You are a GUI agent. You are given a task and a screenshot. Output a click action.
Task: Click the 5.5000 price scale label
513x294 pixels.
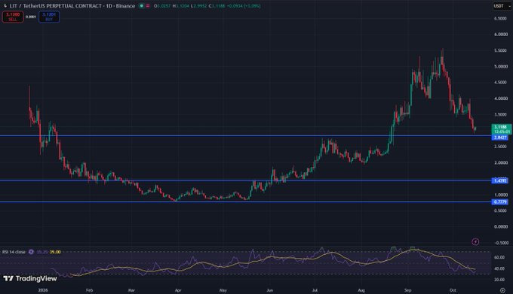coord(501,50)
